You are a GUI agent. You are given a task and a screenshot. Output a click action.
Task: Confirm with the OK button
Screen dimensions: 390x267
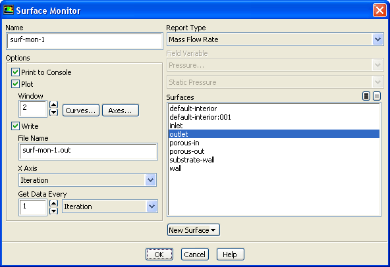(x=159, y=255)
